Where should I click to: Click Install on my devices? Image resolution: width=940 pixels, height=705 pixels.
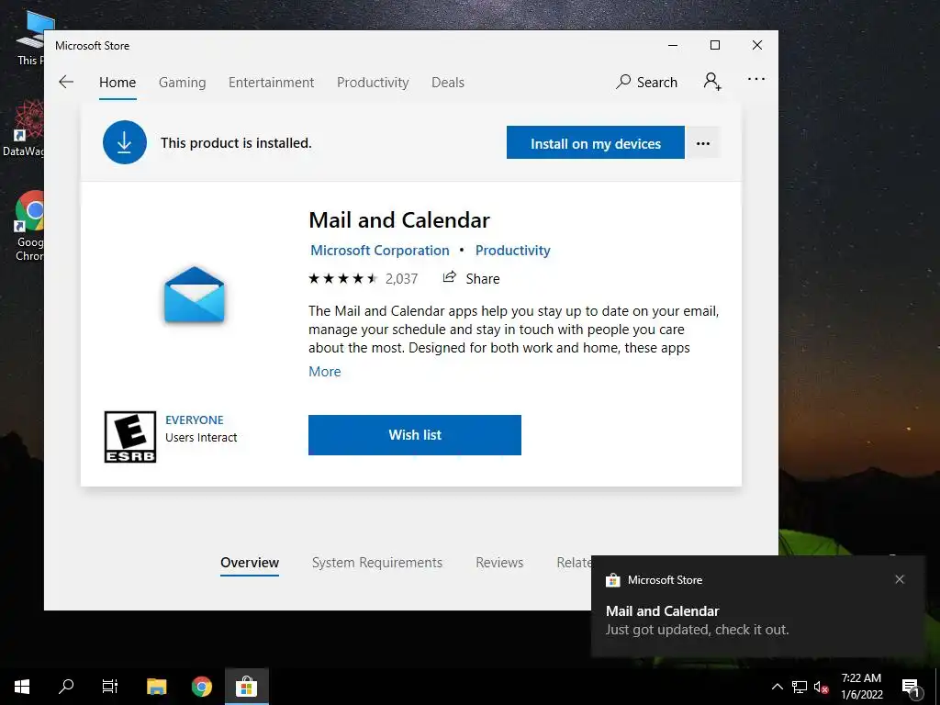pyautogui.click(x=595, y=142)
